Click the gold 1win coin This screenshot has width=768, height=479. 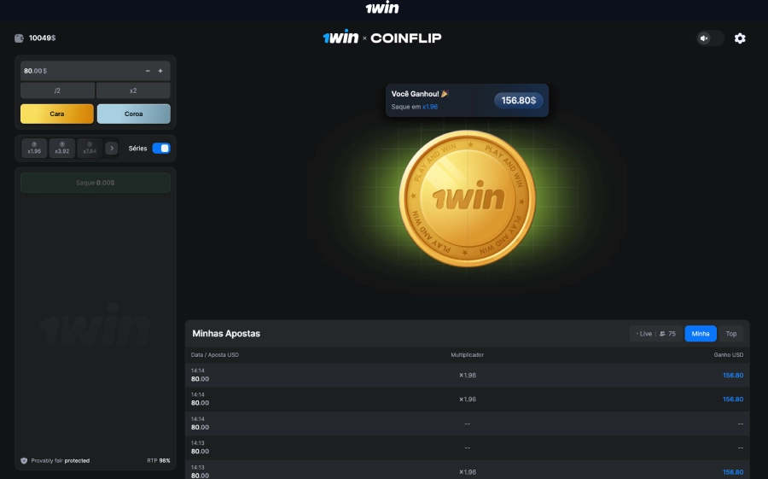(x=468, y=199)
